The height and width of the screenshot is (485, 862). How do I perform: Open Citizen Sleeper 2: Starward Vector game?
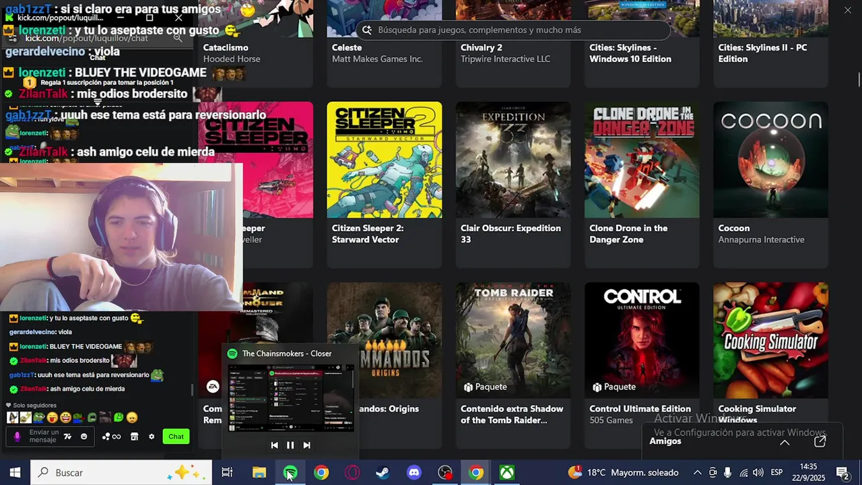pos(385,185)
